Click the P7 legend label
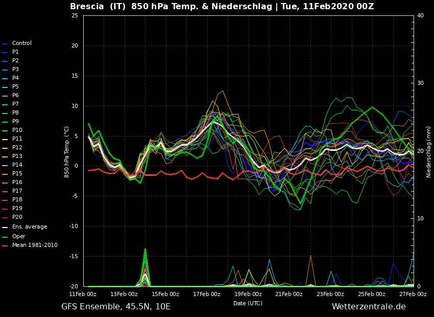Screen dimensions: 434x317 pos(15,104)
